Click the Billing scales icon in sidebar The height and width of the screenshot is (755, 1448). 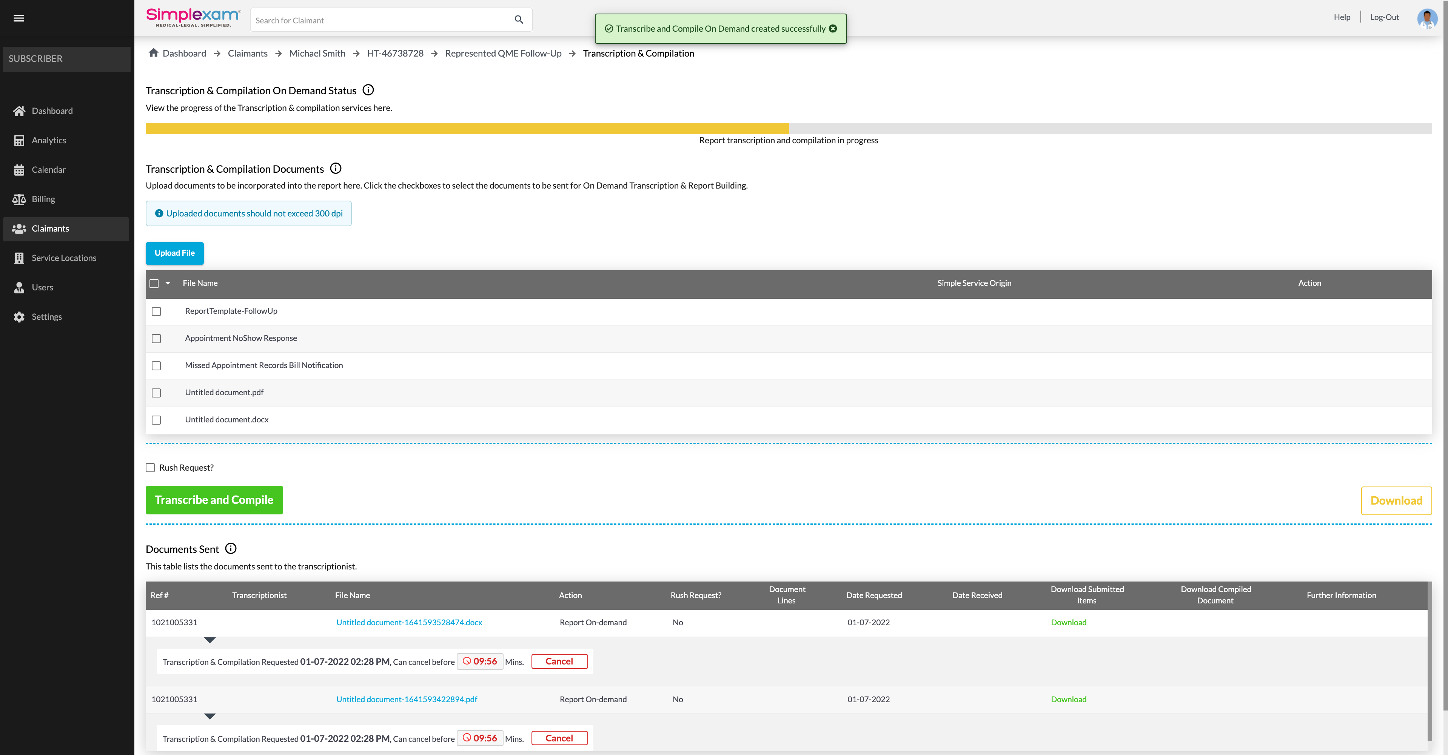tap(19, 199)
